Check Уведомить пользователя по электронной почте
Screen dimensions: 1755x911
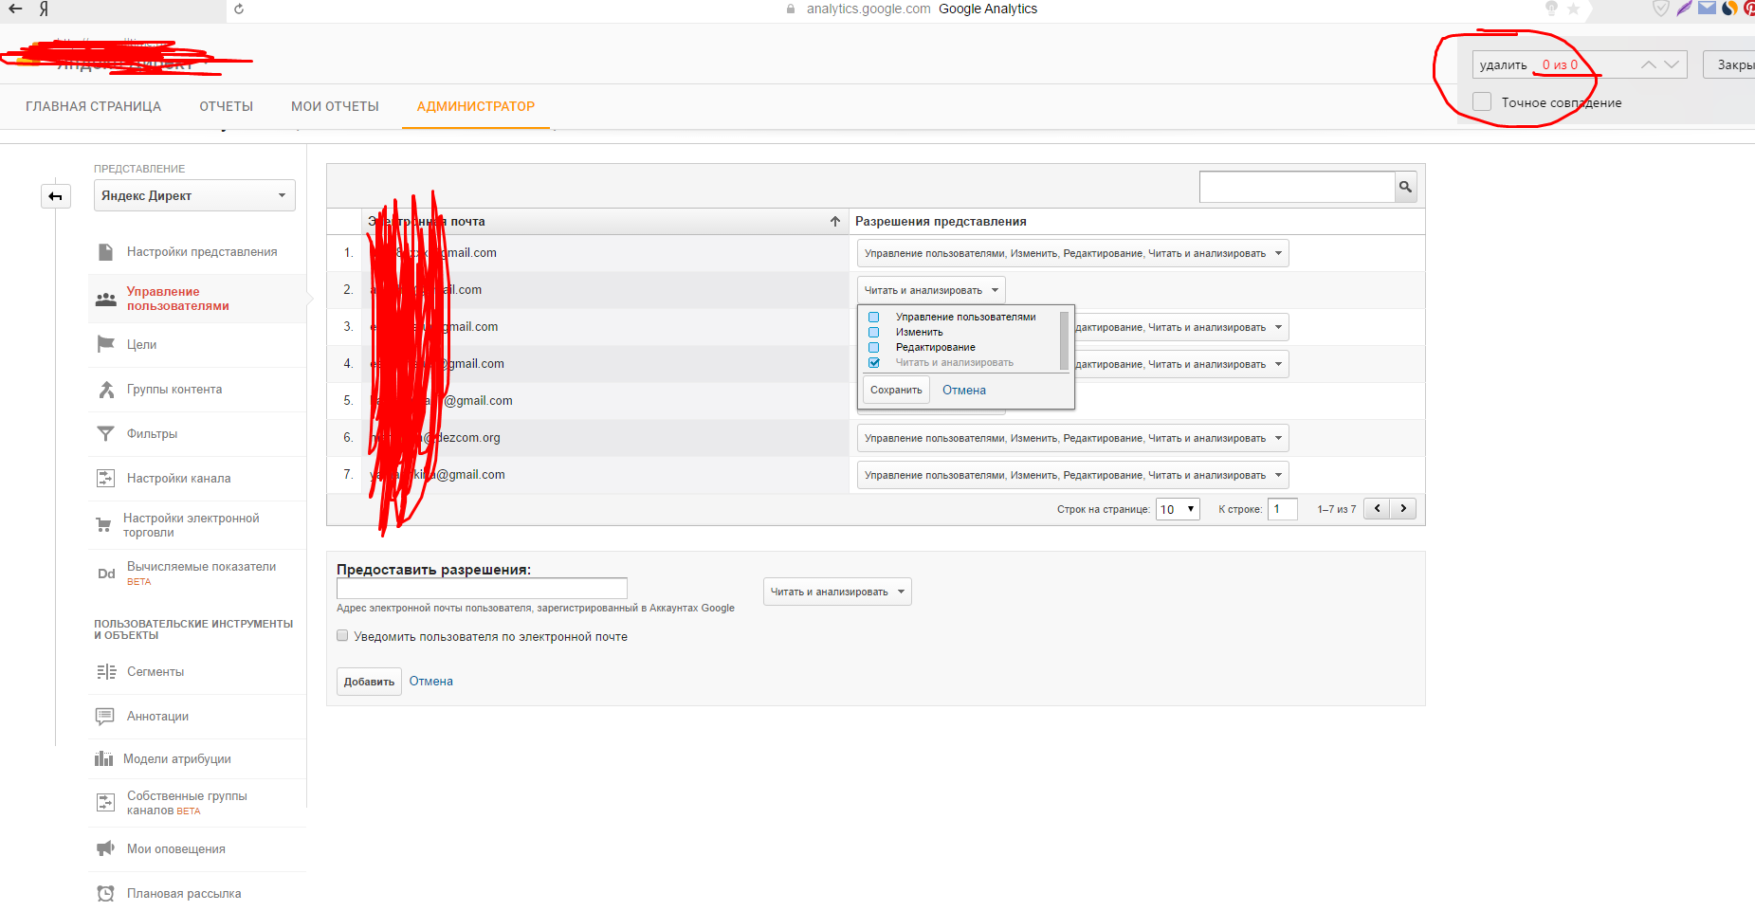click(342, 636)
